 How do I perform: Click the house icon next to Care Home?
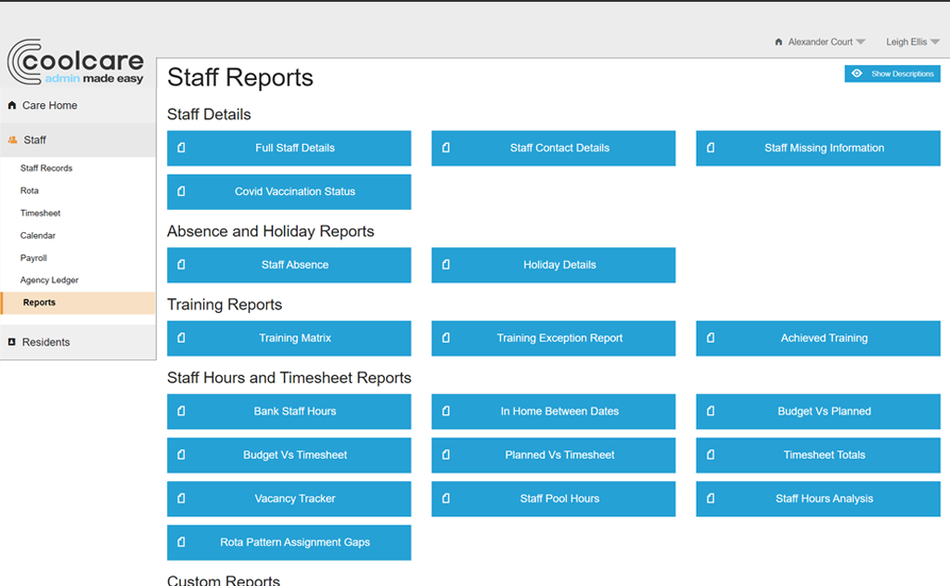[x=11, y=105]
